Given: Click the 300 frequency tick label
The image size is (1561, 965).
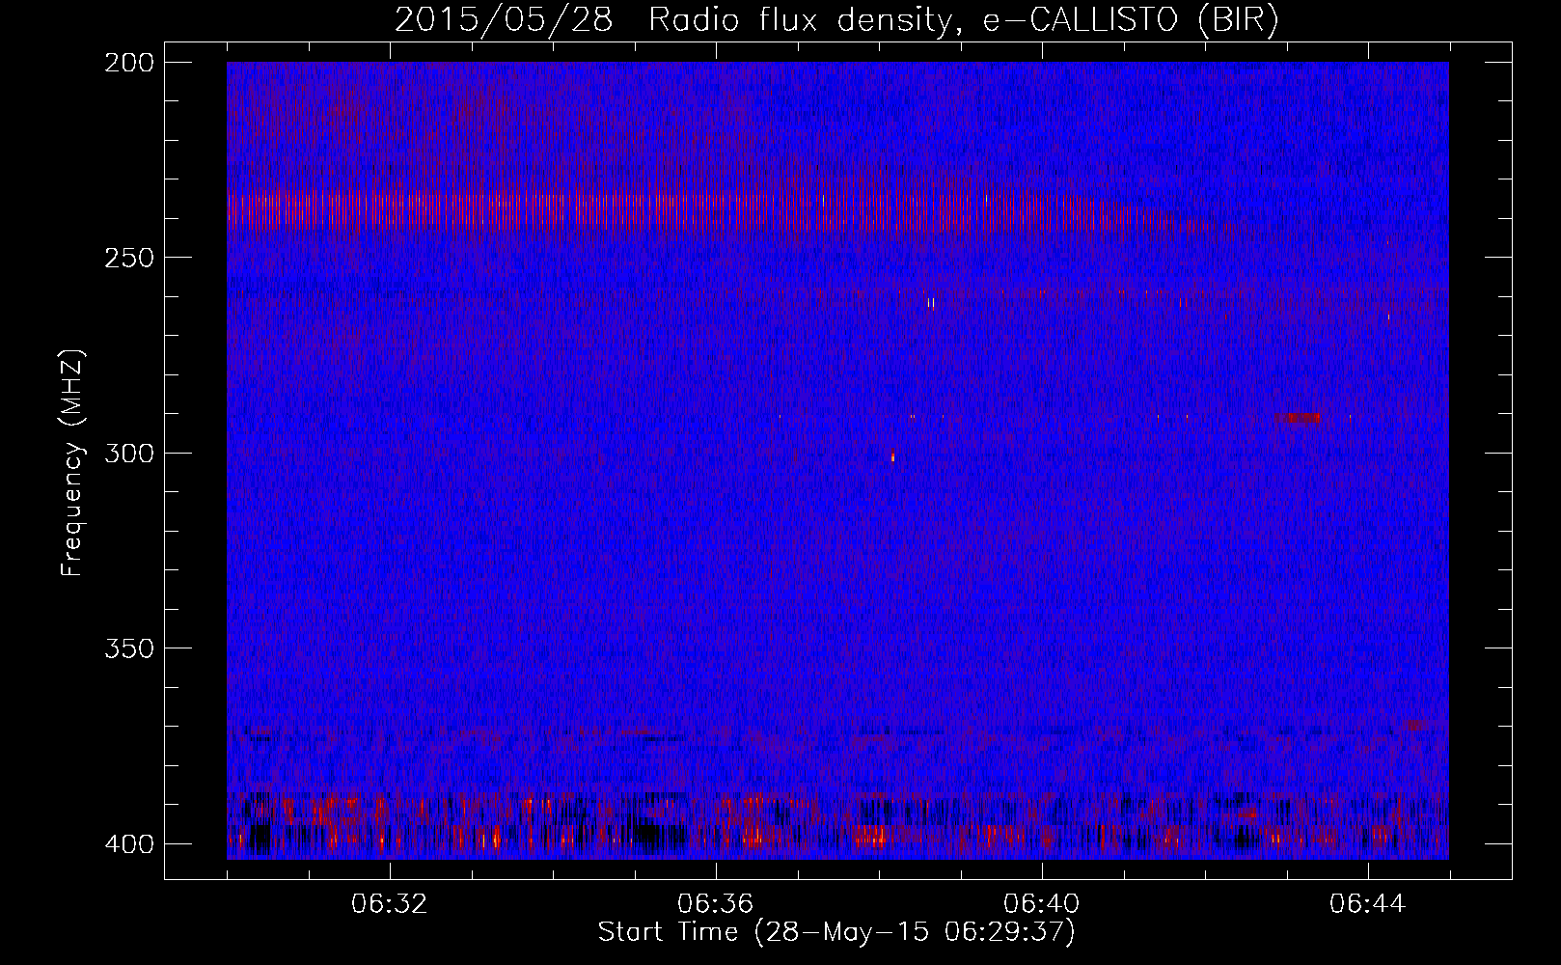Looking at the screenshot, I should tap(128, 453).
